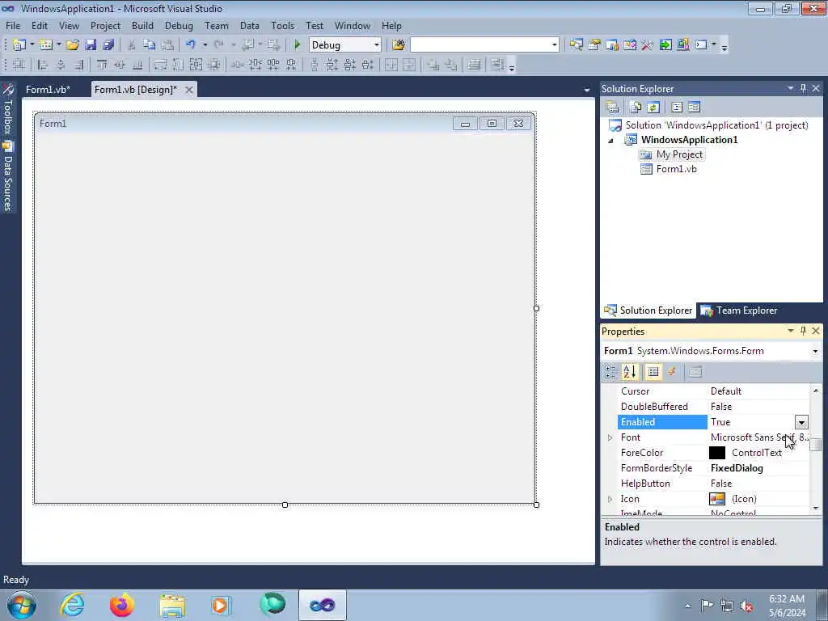
Task: Click the Properties panel scrollbar down arrow
Action: pyautogui.click(x=816, y=508)
